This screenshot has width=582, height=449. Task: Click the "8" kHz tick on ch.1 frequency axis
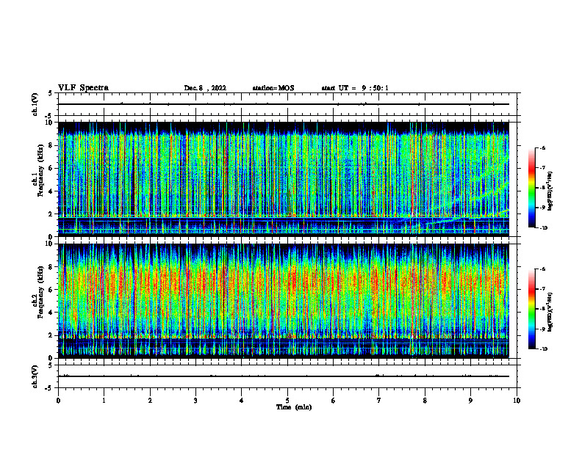(x=51, y=145)
